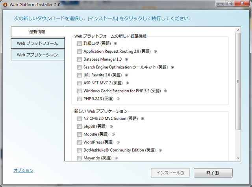Open info icon for ASP.NET MVC 2
This screenshot has width=252, height=187.
point(127,83)
